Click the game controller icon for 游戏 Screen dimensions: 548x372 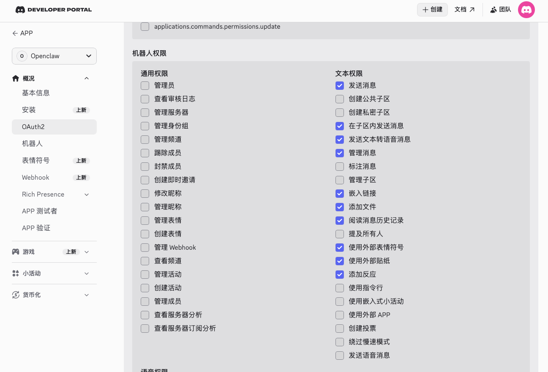pyautogui.click(x=16, y=252)
